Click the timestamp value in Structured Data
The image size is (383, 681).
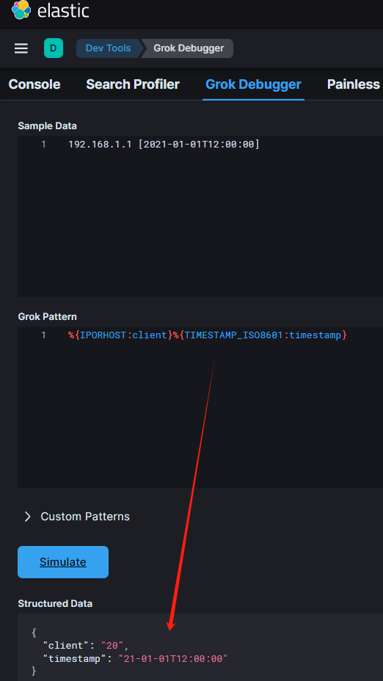click(x=173, y=659)
